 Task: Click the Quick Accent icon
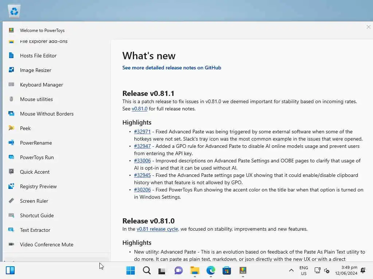pos(11,171)
